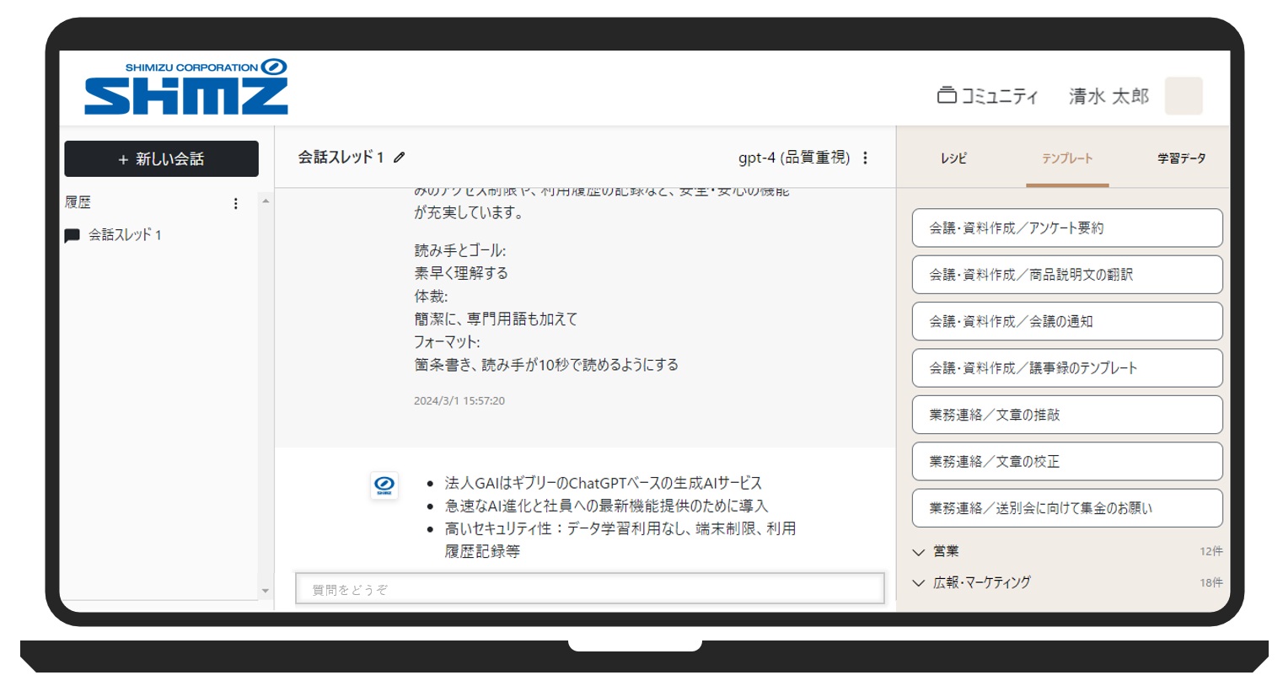Screen dimensions: 1283x686
Task: Open model options three-dot menu
Action: [x=866, y=158]
